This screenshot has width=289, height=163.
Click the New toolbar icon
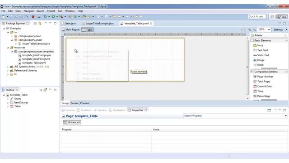(x=3, y=17)
